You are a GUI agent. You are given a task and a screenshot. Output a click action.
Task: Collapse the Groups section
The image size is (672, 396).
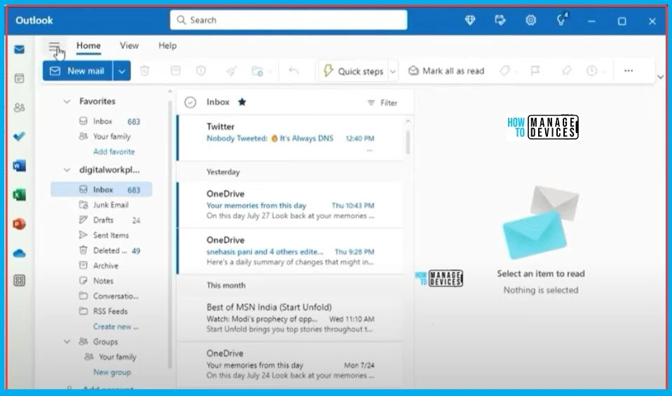point(67,341)
